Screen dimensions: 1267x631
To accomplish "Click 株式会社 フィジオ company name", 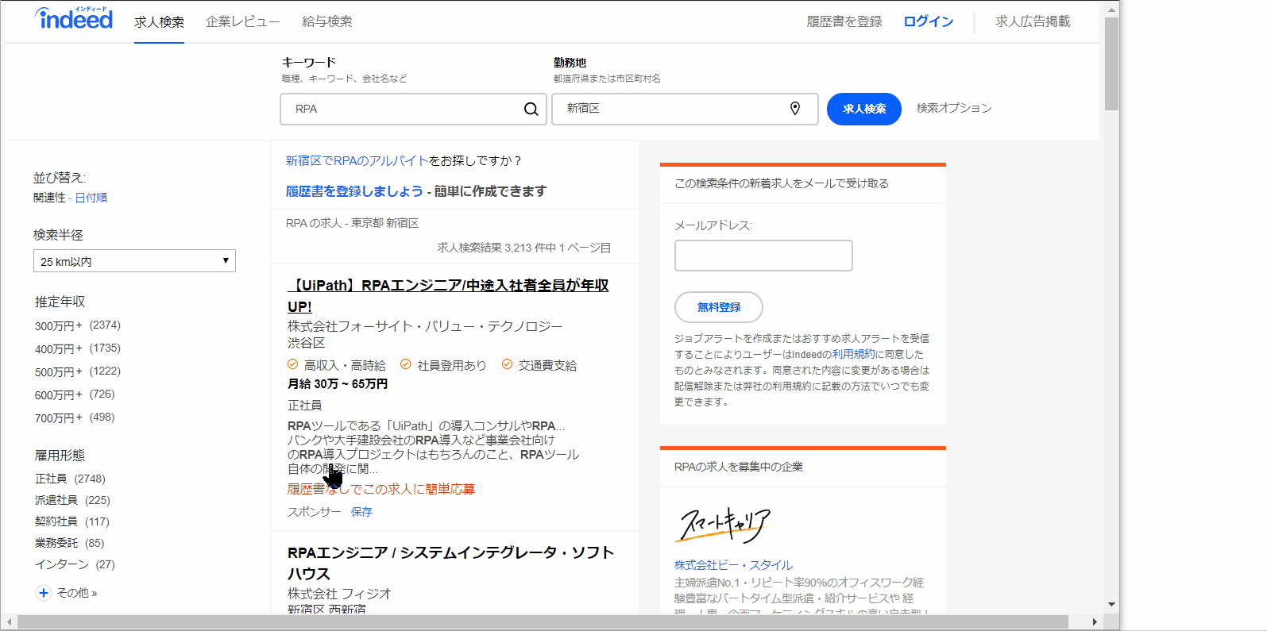I will click(339, 594).
